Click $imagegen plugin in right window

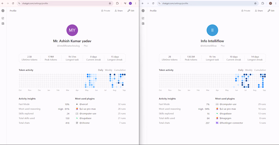click(x=240, y=118)
